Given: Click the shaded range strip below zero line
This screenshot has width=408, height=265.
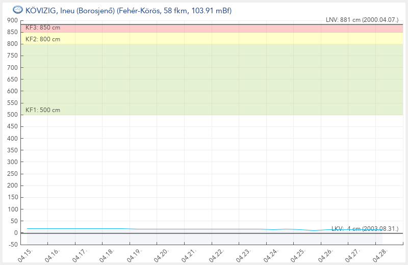Looking at the screenshot, I should 204,238.
